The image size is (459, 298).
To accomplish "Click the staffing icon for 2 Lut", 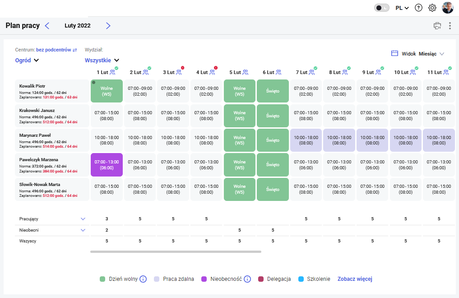I will pyautogui.click(x=146, y=72).
